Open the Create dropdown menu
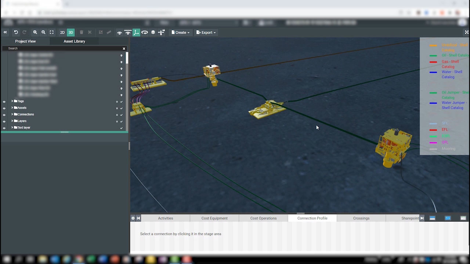The height and width of the screenshot is (264, 470). point(181,32)
